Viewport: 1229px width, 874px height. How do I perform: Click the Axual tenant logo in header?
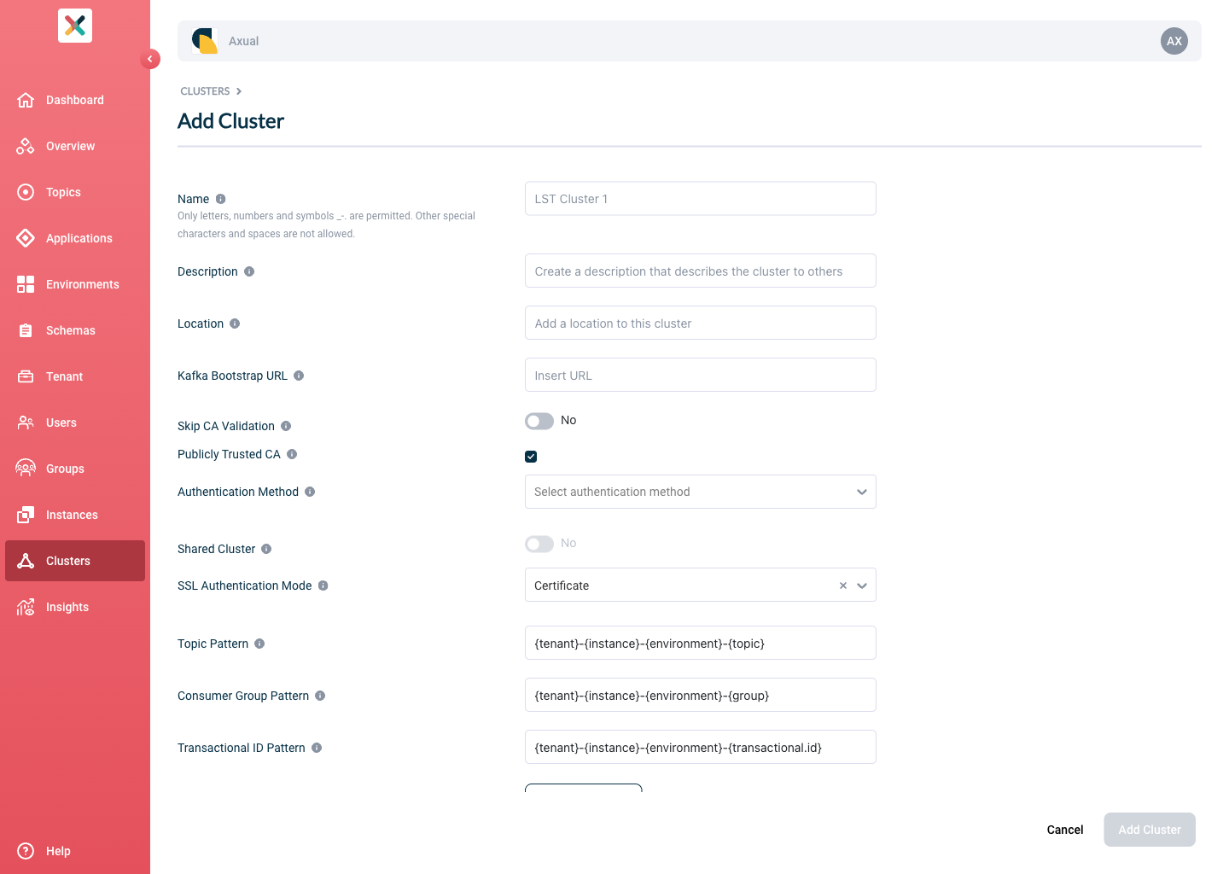tap(205, 41)
